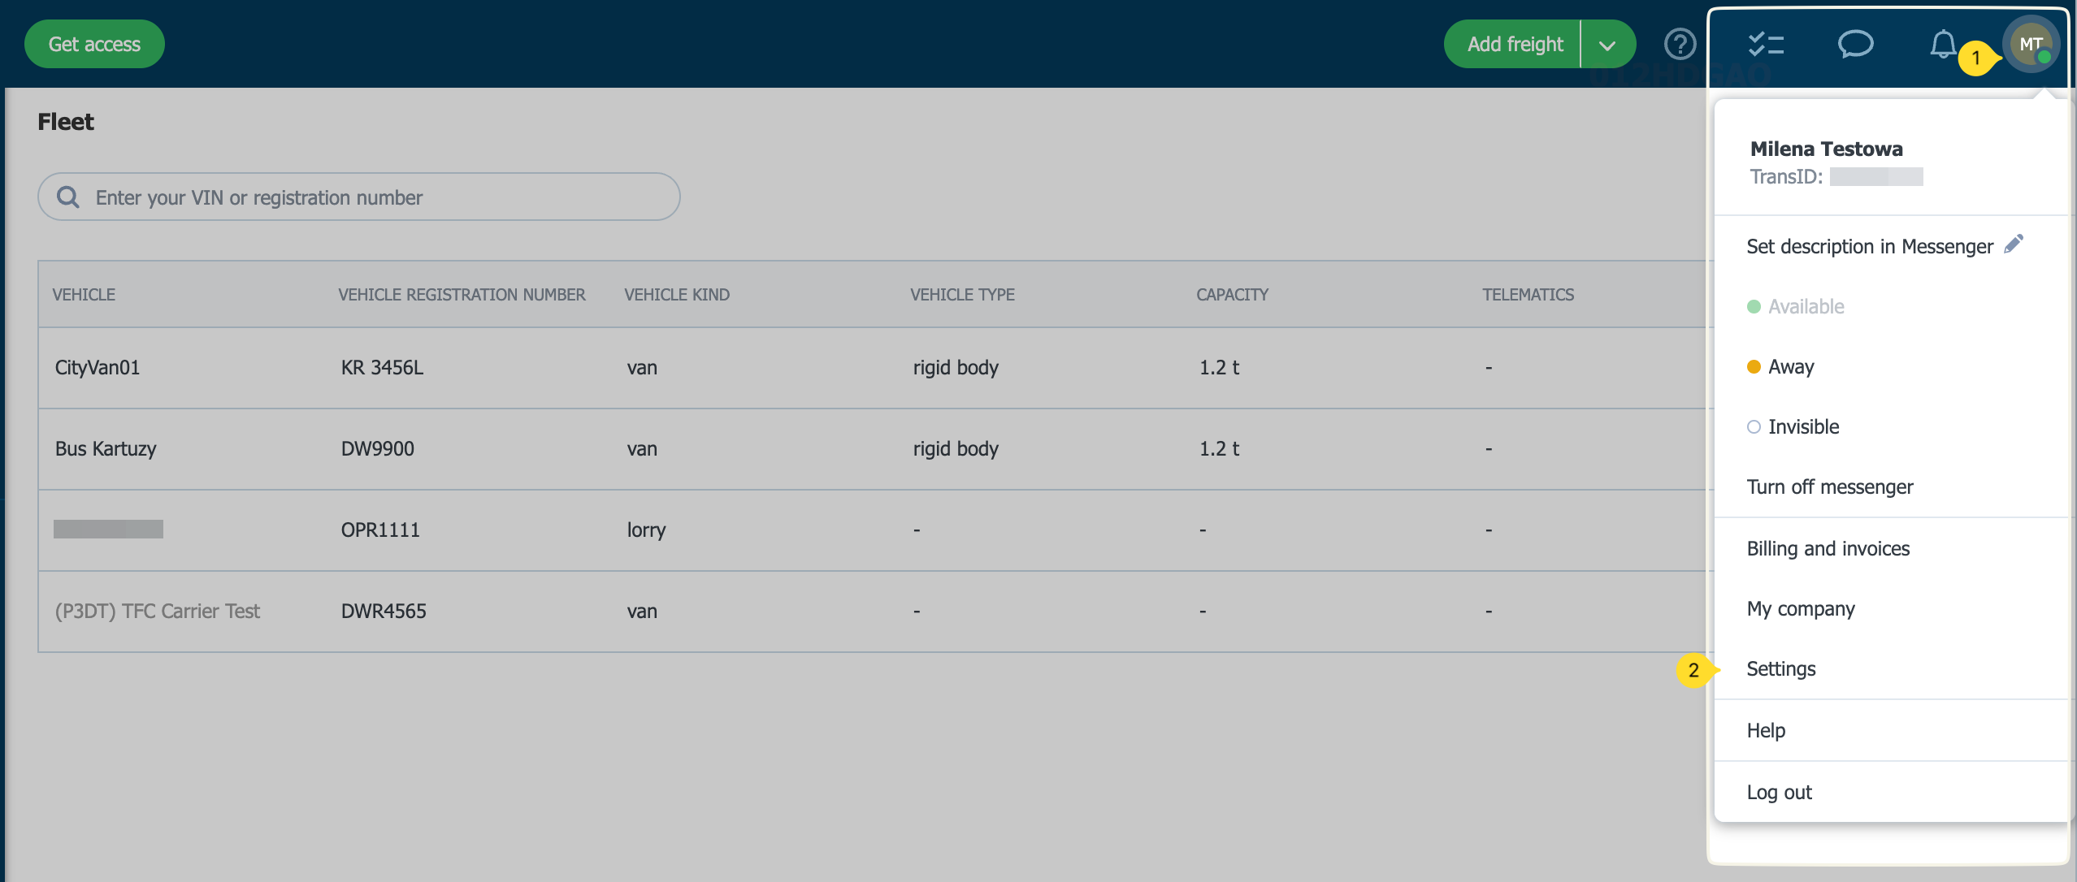Set status to Away
The height and width of the screenshot is (882, 2077).
[1790, 366]
